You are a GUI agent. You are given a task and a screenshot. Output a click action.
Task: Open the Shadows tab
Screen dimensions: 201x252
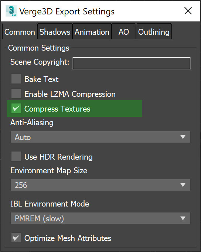point(55,31)
